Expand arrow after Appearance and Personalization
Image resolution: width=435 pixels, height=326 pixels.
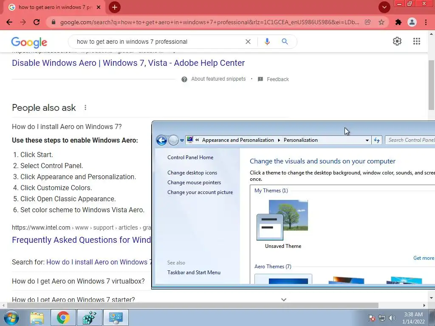[279, 140]
